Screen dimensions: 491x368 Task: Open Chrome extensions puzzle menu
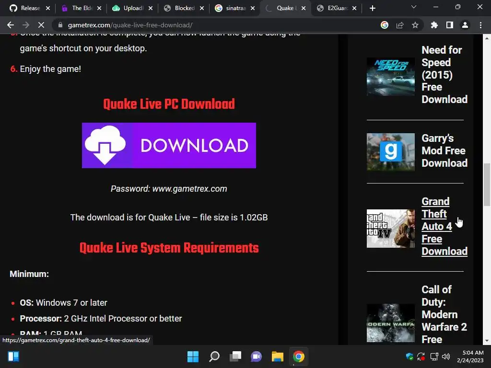click(434, 25)
